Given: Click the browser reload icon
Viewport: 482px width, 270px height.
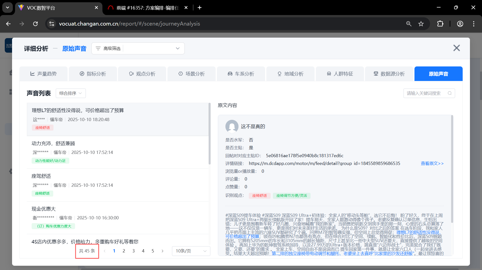Looking at the screenshot, I should click(35, 24).
